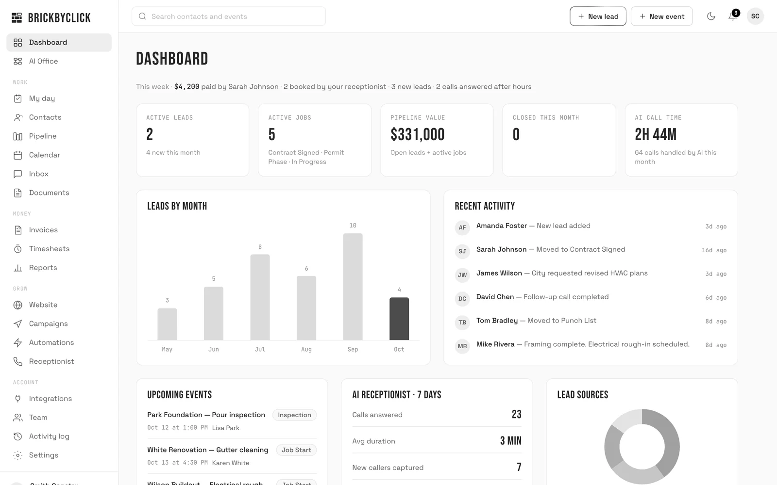Select the Calendar icon in sidebar
This screenshot has width=777, height=485.
(x=18, y=155)
